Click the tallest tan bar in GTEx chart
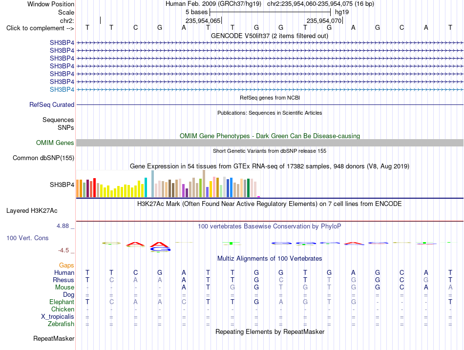 coord(204,184)
